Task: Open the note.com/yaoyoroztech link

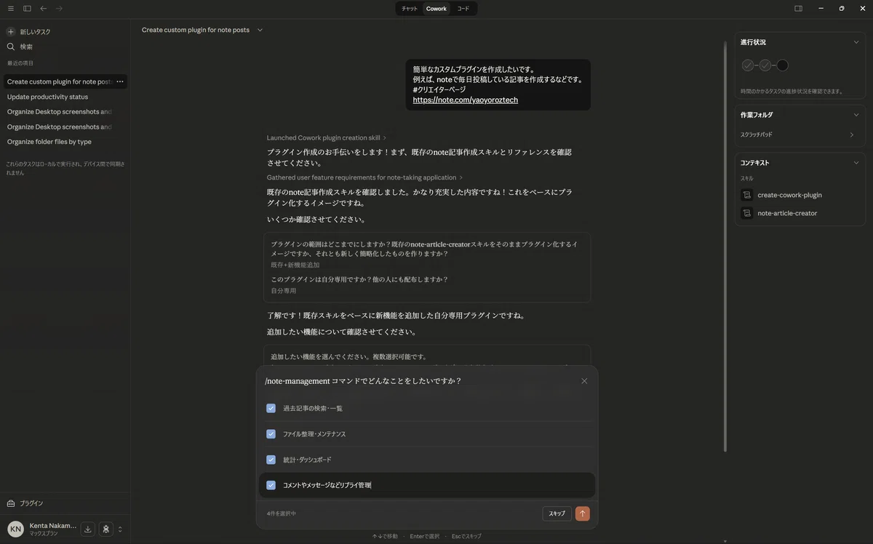Action: [466, 100]
